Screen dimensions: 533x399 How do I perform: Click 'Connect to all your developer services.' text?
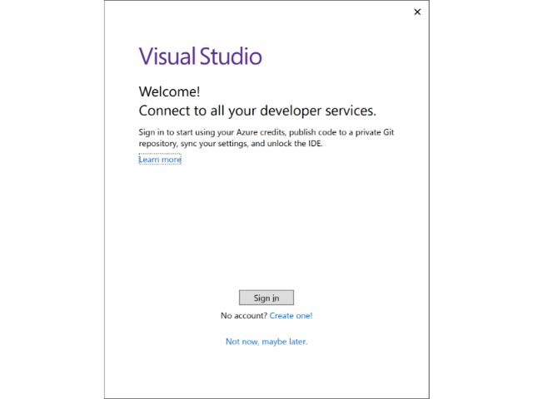pyautogui.click(x=257, y=111)
